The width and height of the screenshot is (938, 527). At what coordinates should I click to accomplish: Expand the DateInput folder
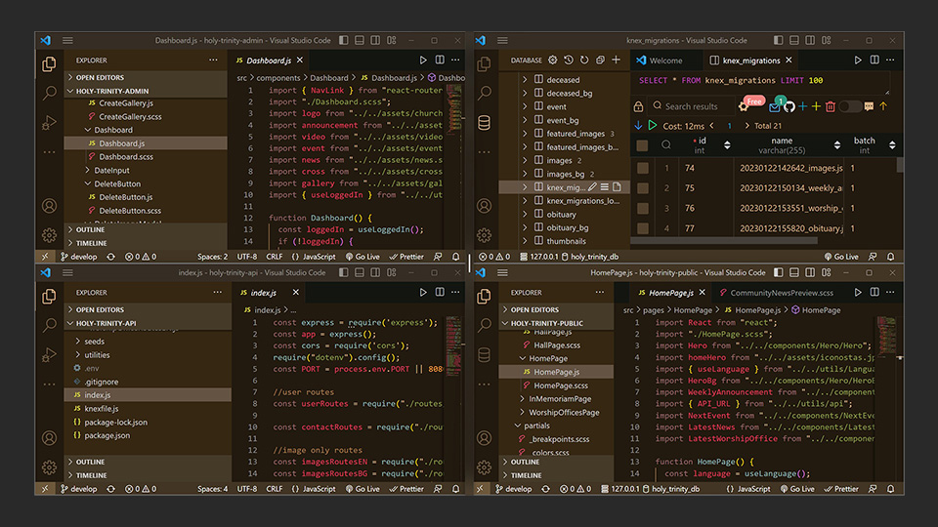(x=111, y=170)
